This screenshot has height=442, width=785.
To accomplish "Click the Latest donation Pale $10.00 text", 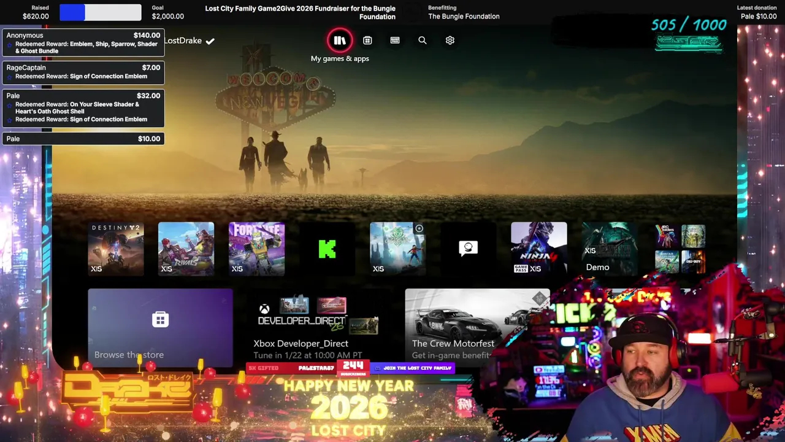I will 757,12.
